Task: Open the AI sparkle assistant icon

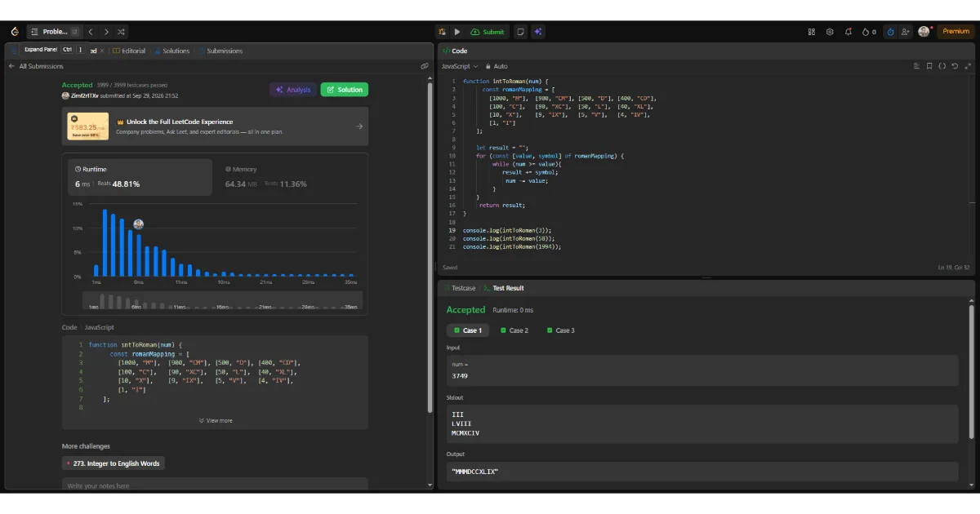Action: click(x=538, y=32)
